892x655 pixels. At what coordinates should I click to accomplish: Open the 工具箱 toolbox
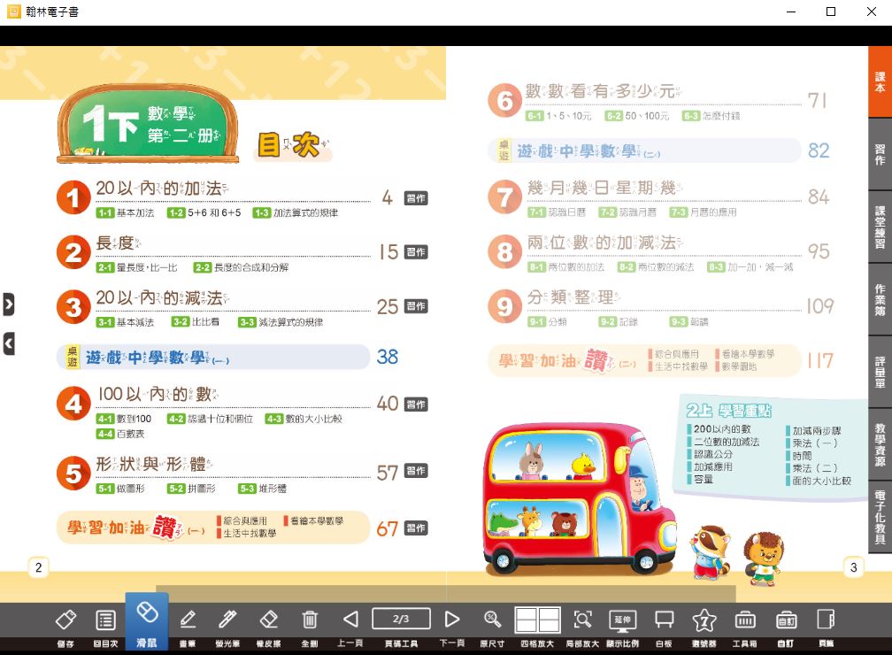(745, 620)
